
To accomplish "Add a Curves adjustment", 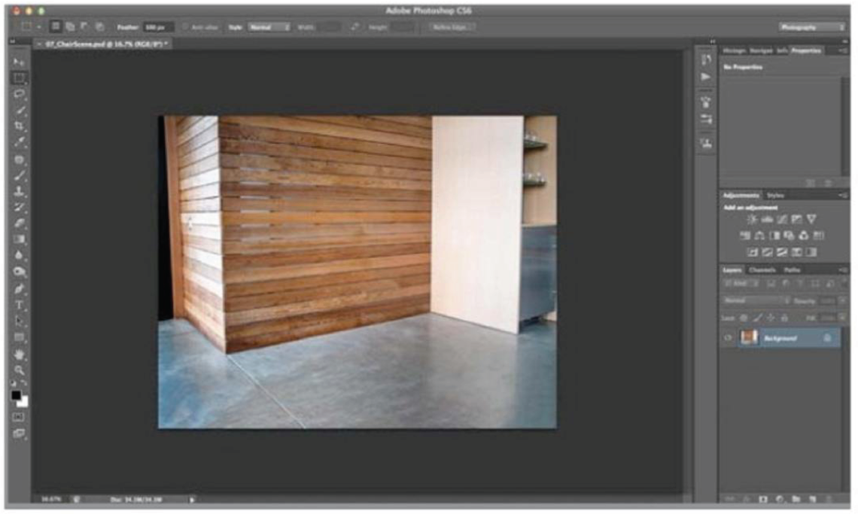I will (x=782, y=219).
